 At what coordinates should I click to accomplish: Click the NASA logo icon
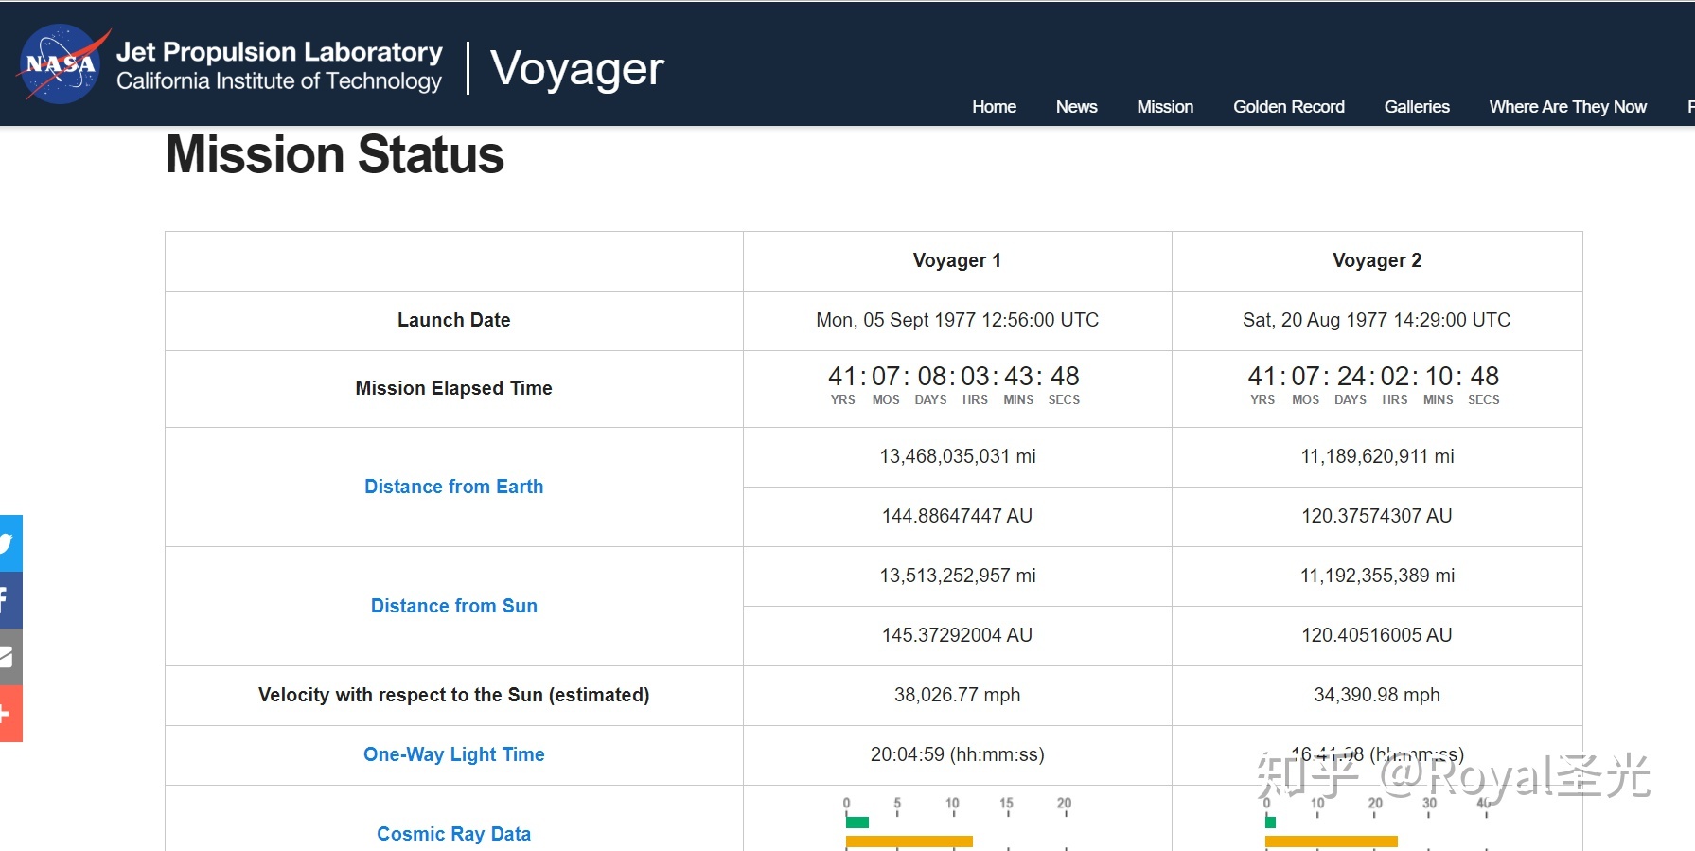click(61, 64)
